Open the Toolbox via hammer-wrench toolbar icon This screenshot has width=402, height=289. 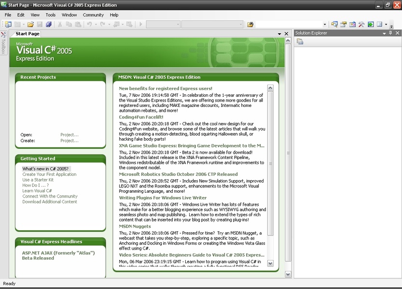[x=361, y=24]
